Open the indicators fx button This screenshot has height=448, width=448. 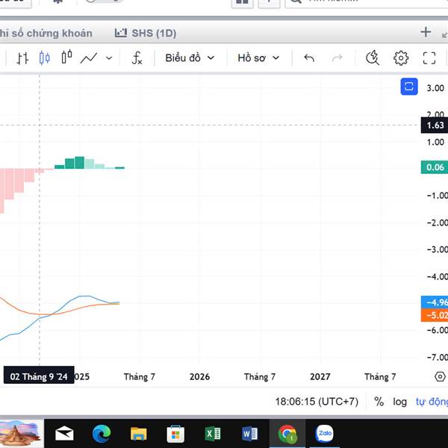click(x=137, y=58)
